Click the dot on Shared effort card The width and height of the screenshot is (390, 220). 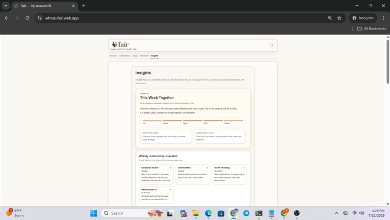(207, 168)
